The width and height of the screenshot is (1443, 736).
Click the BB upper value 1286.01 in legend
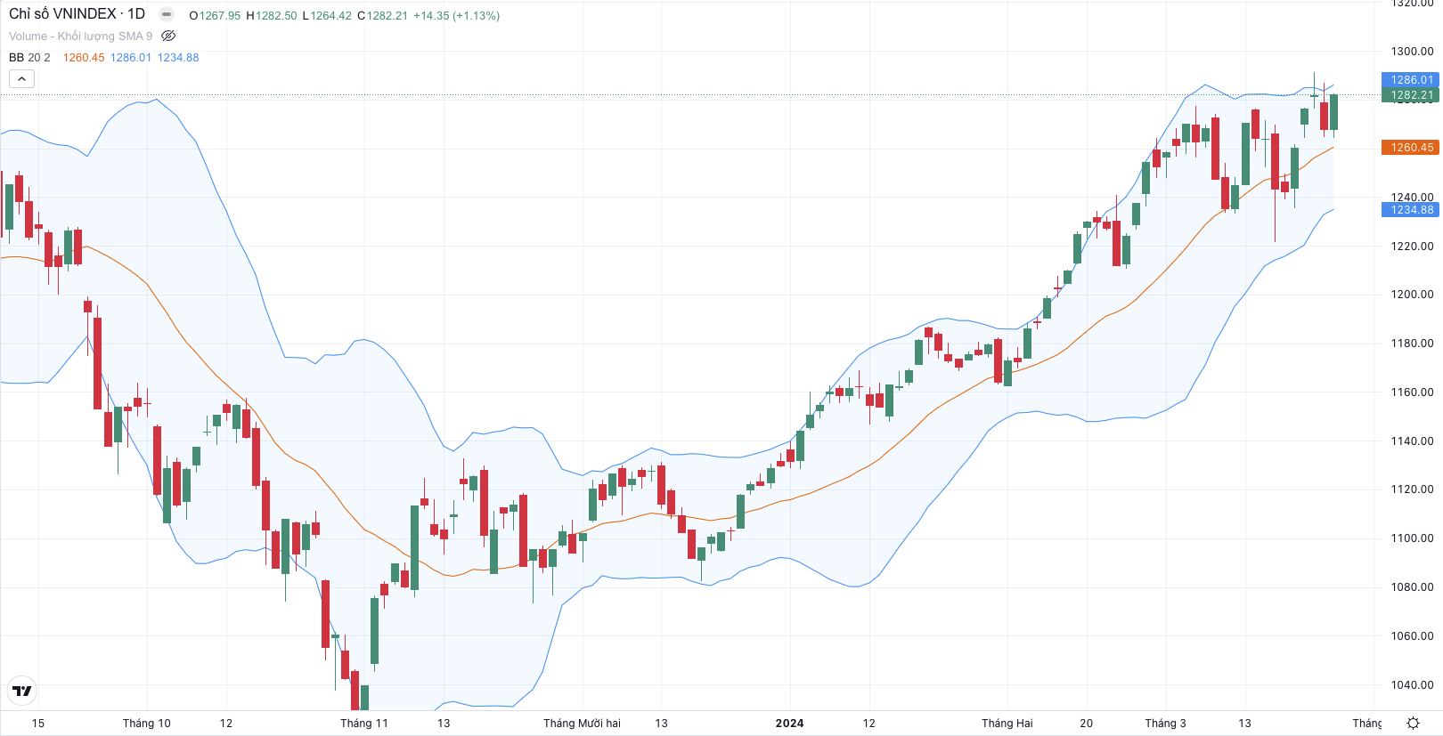tap(131, 58)
